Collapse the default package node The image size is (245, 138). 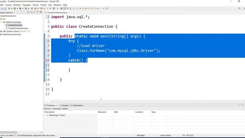point(1,22)
